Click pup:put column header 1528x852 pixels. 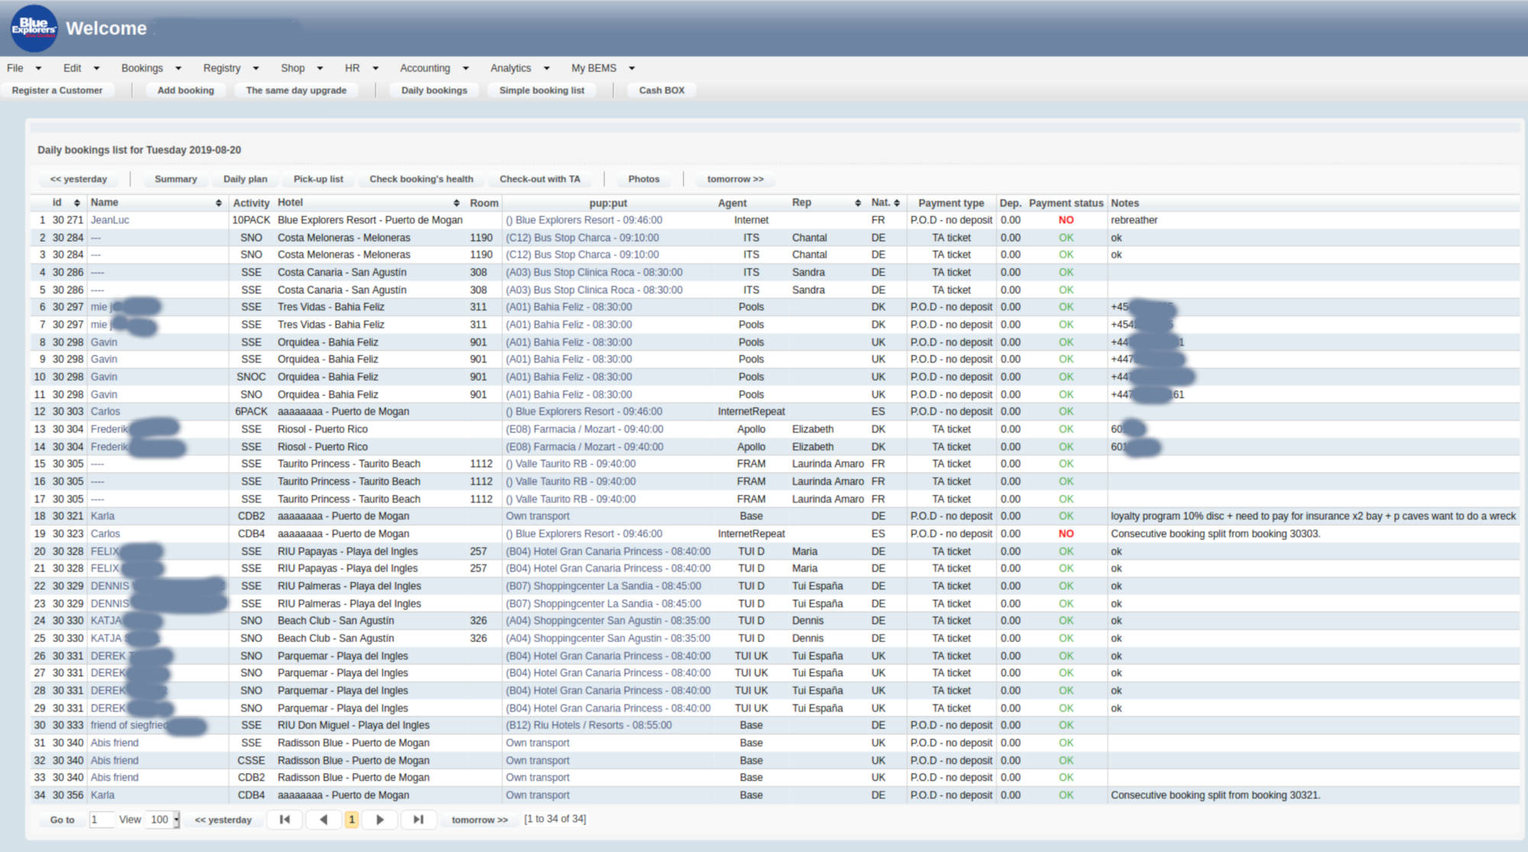[x=608, y=203]
